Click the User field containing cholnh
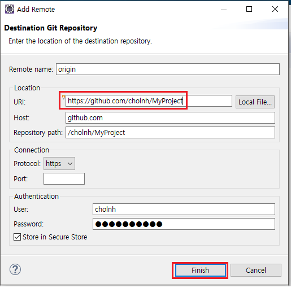The width and height of the screenshot is (291, 288). pos(184,209)
